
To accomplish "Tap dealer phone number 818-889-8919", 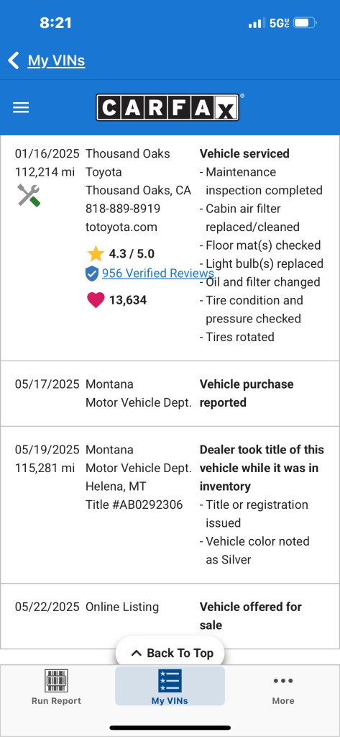I will tap(123, 208).
